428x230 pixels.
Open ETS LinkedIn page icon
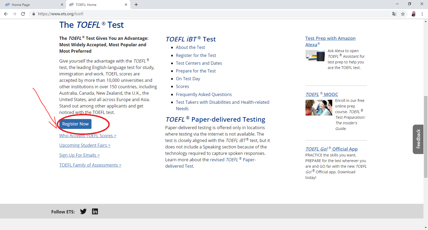95,212
